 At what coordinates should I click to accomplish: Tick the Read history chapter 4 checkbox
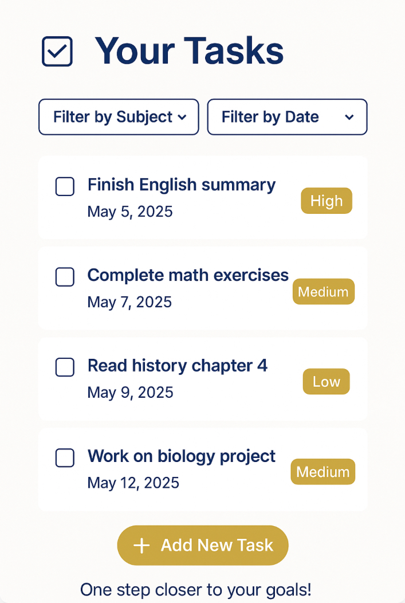tap(65, 367)
